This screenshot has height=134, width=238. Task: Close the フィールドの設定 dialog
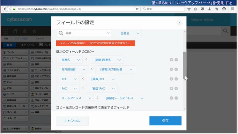coord(179,23)
